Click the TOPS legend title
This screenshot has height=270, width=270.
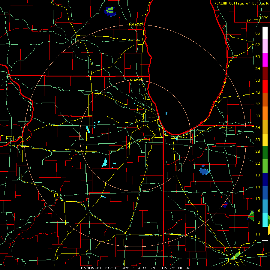pos(264,18)
